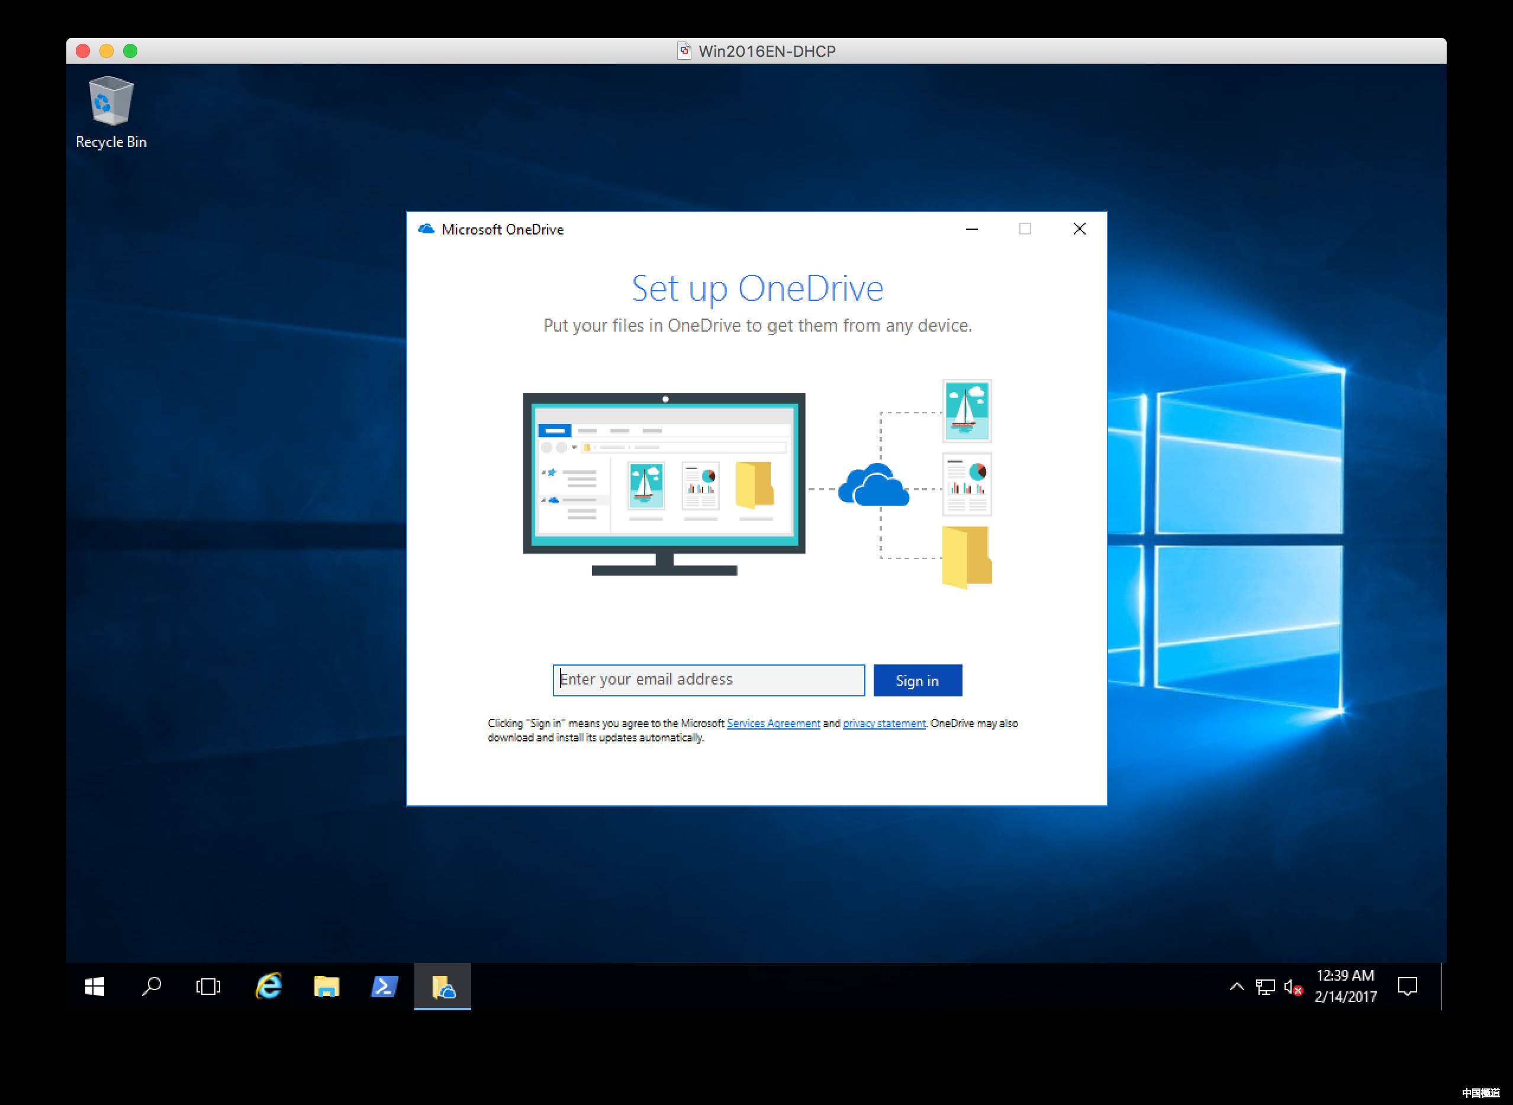Image resolution: width=1513 pixels, height=1105 pixels.
Task: Open the Services Agreement link
Action: (773, 723)
